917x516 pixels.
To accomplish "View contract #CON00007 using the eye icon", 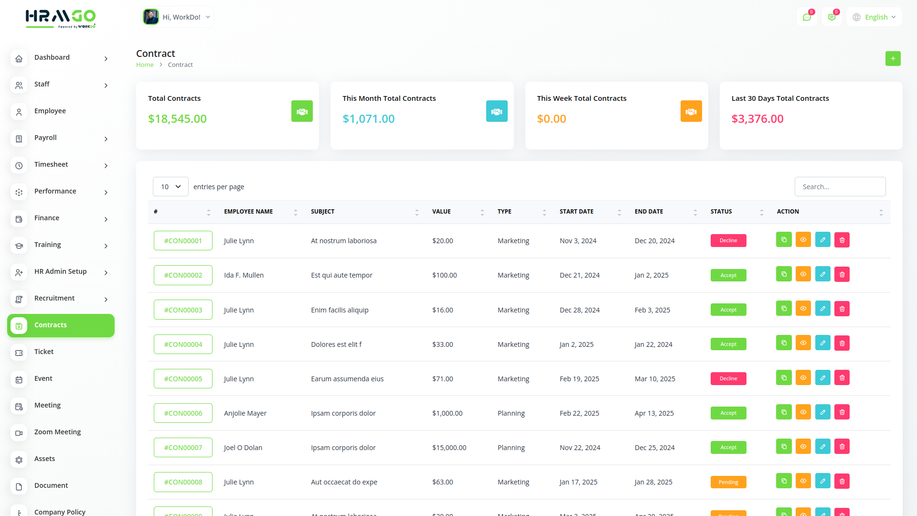I will pyautogui.click(x=803, y=446).
